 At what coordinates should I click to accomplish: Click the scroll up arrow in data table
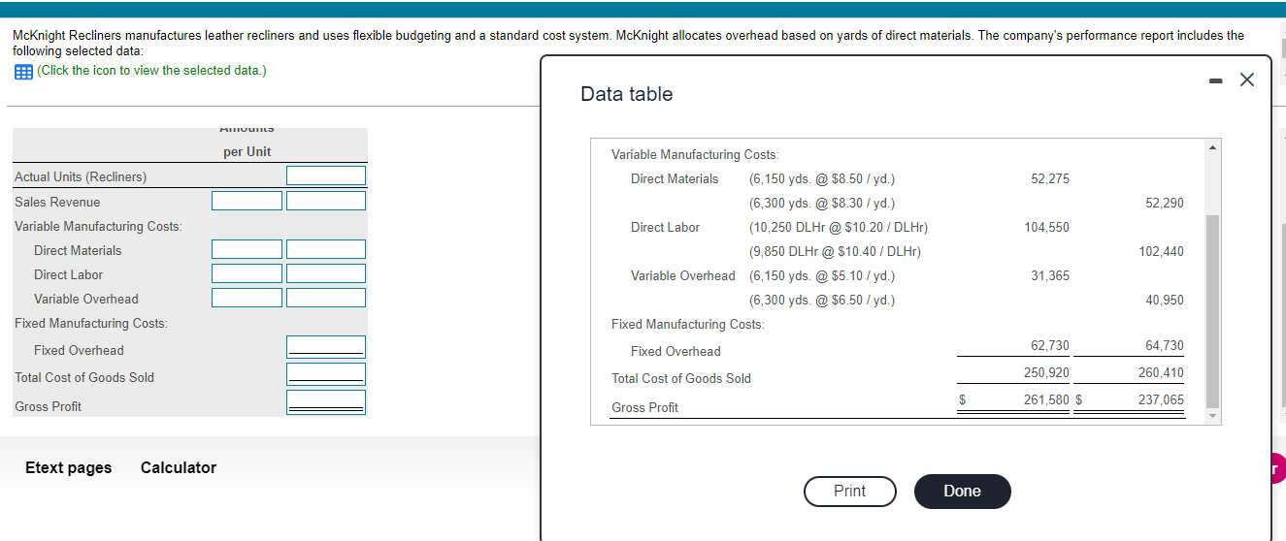(1211, 147)
